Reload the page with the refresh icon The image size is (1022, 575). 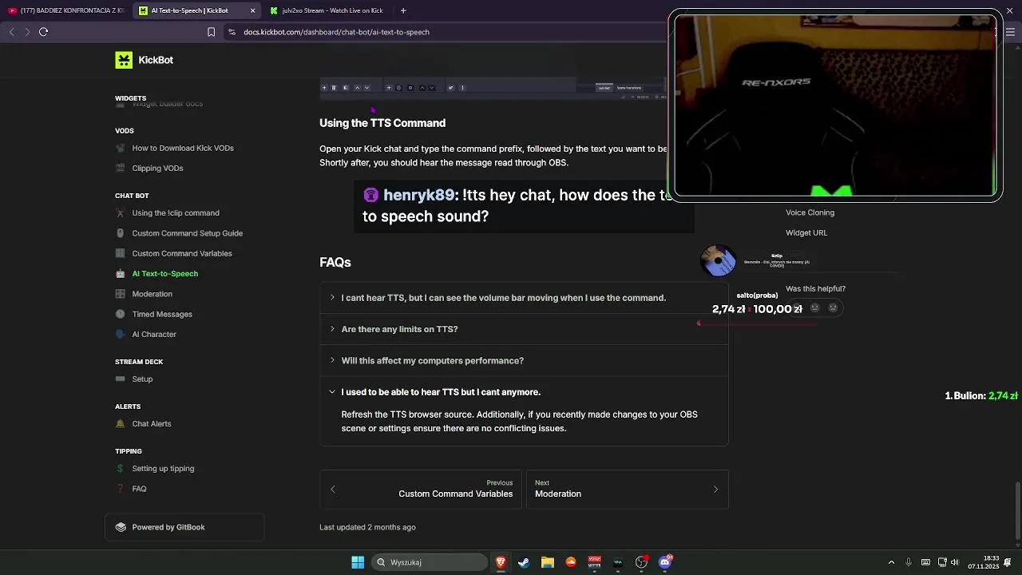click(44, 32)
